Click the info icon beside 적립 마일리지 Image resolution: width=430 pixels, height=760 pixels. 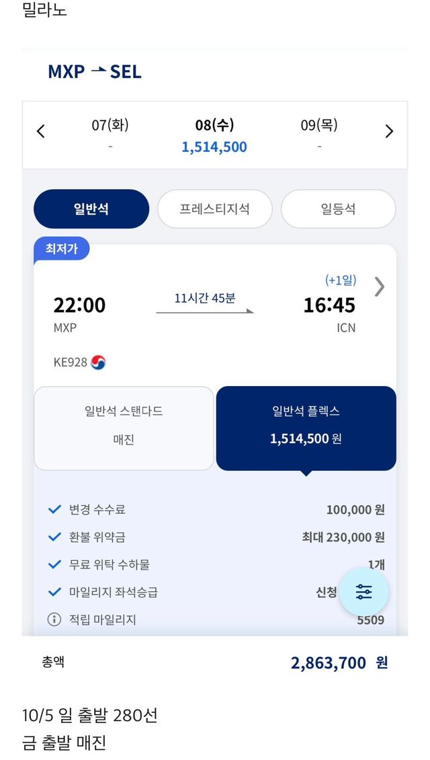click(54, 619)
